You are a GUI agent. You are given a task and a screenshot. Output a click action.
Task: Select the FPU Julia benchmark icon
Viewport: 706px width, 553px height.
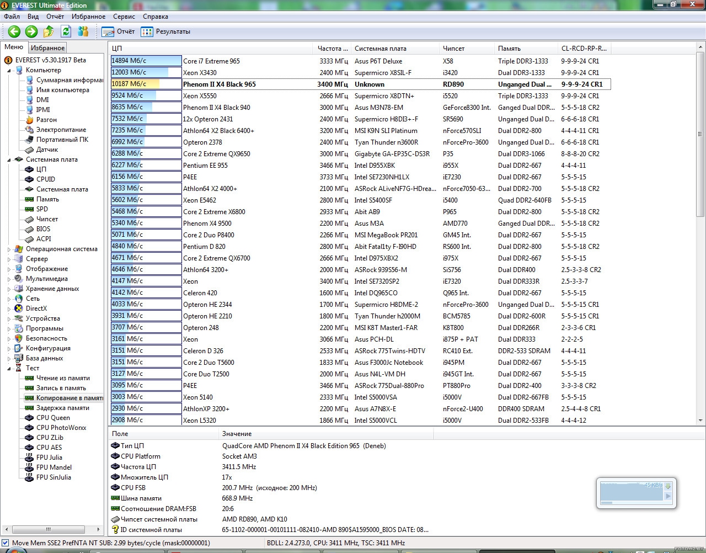click(30, 458)
